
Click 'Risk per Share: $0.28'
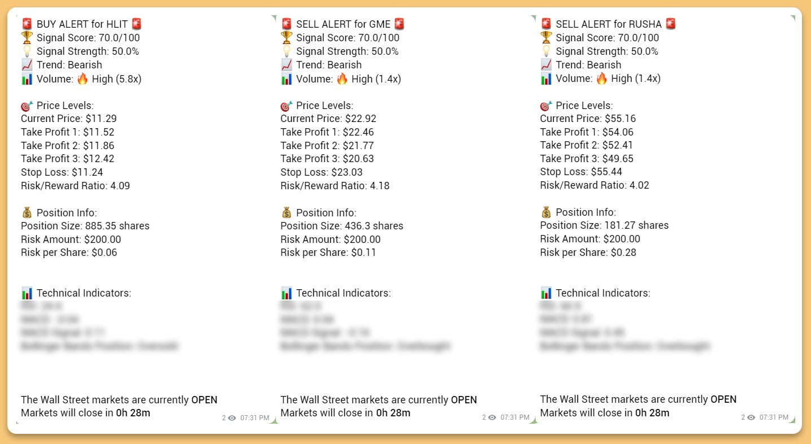click(588, 253)
